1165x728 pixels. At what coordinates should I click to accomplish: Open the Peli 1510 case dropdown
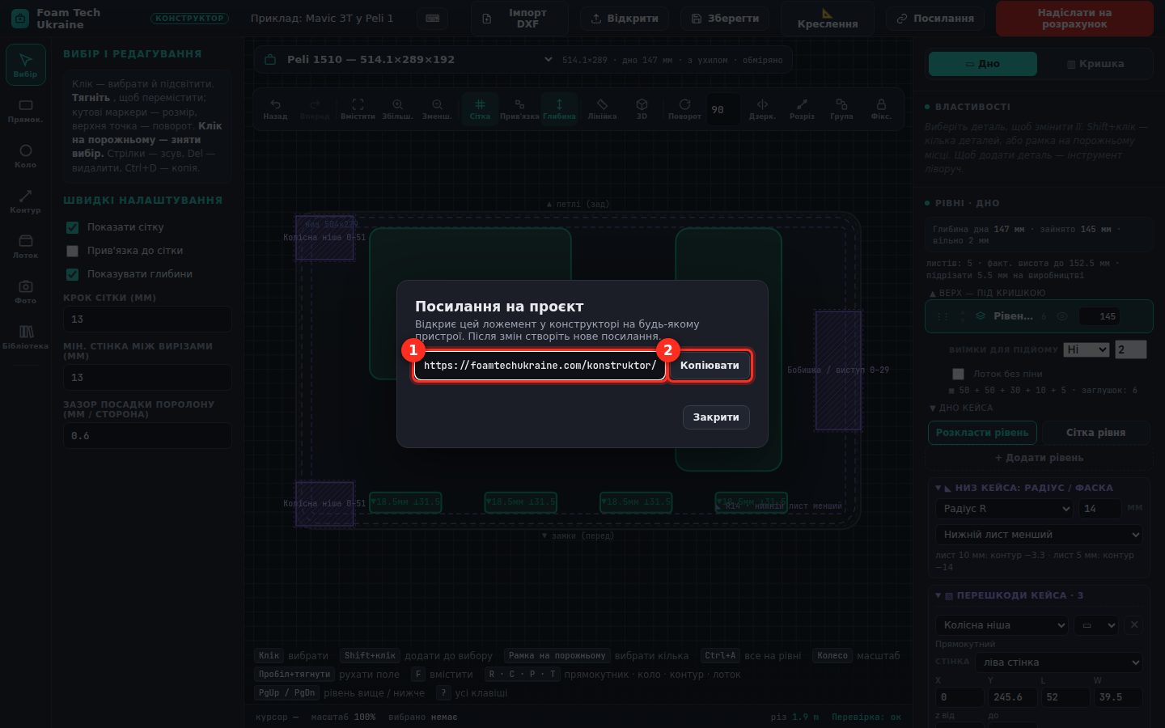[408, 60]
